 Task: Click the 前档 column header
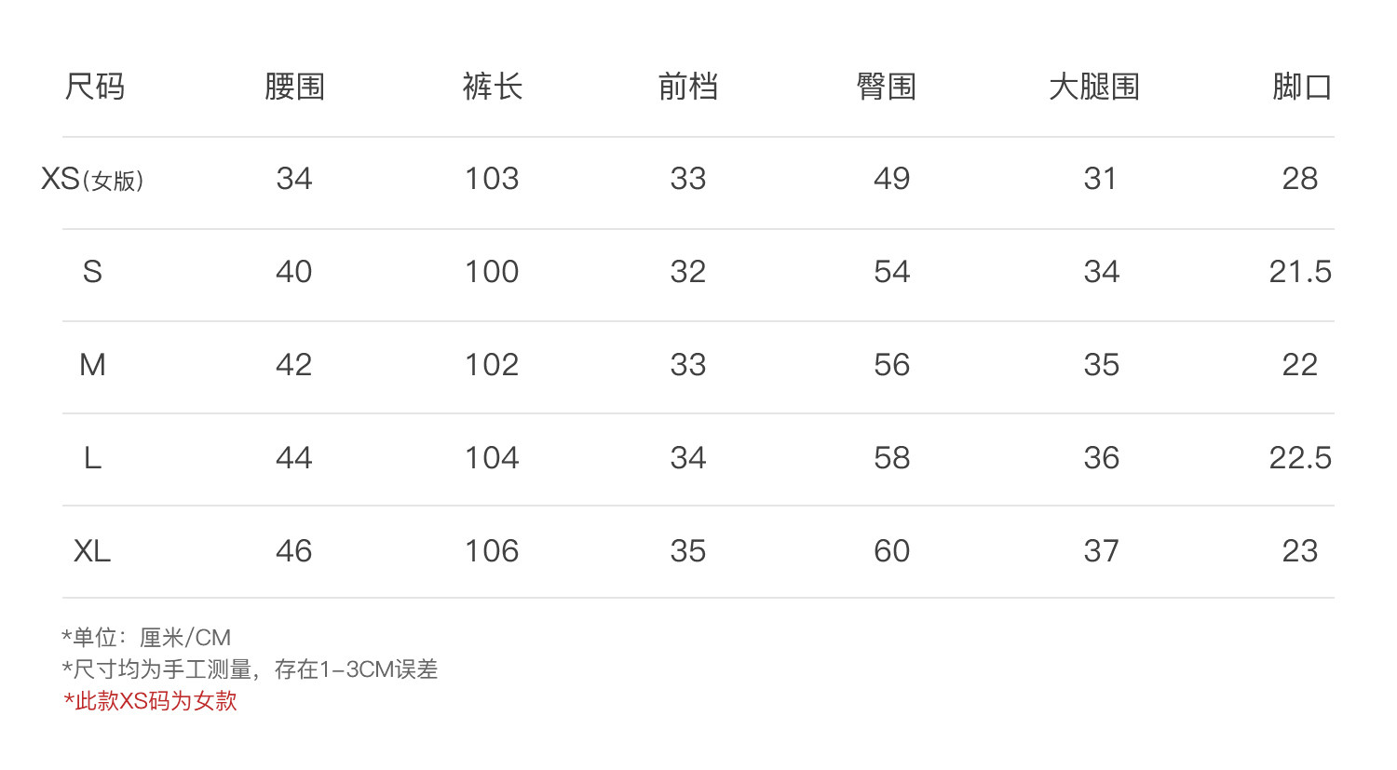[688, 88]
